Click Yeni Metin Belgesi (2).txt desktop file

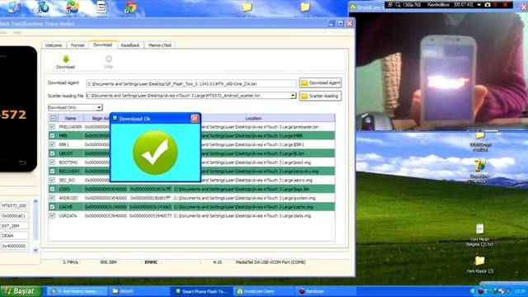[x=480, y=235]
